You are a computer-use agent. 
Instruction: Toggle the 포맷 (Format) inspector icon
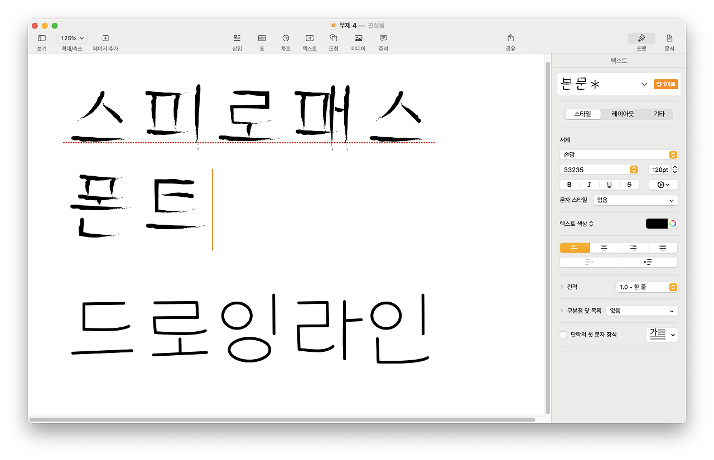tap(641, 38)
